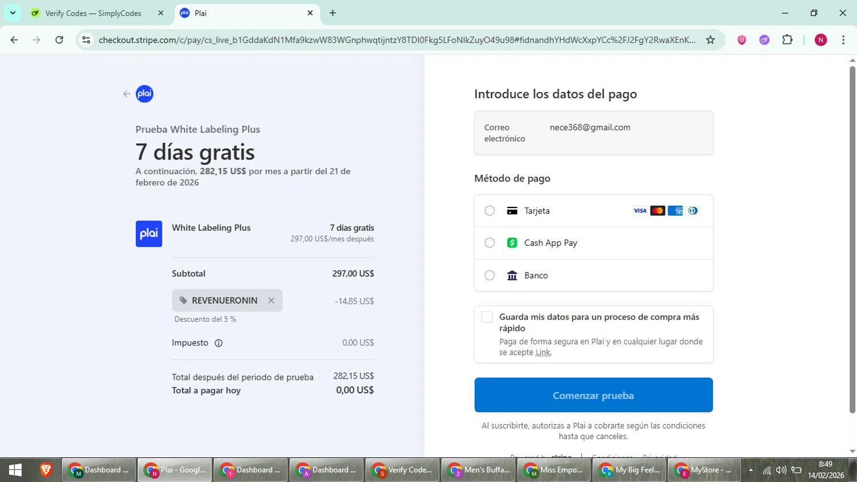857x482 pixels.
Task: Go back in browser history
Action: [14, 40]
